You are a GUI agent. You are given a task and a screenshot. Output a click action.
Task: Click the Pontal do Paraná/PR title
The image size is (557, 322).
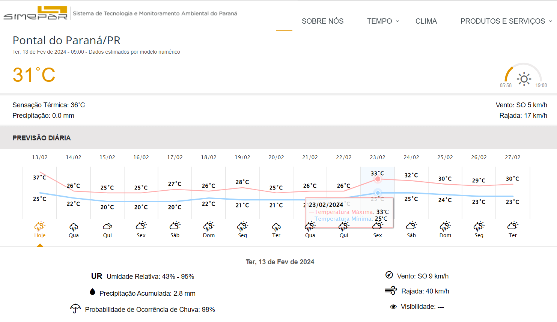[x=66, y=40]
